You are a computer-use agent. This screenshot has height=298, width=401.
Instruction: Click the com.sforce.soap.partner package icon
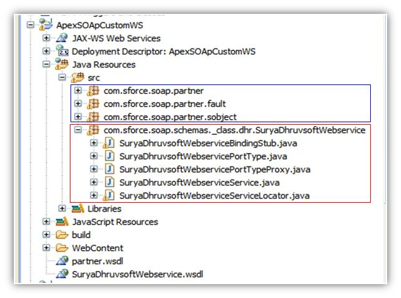tap(93, 91)
